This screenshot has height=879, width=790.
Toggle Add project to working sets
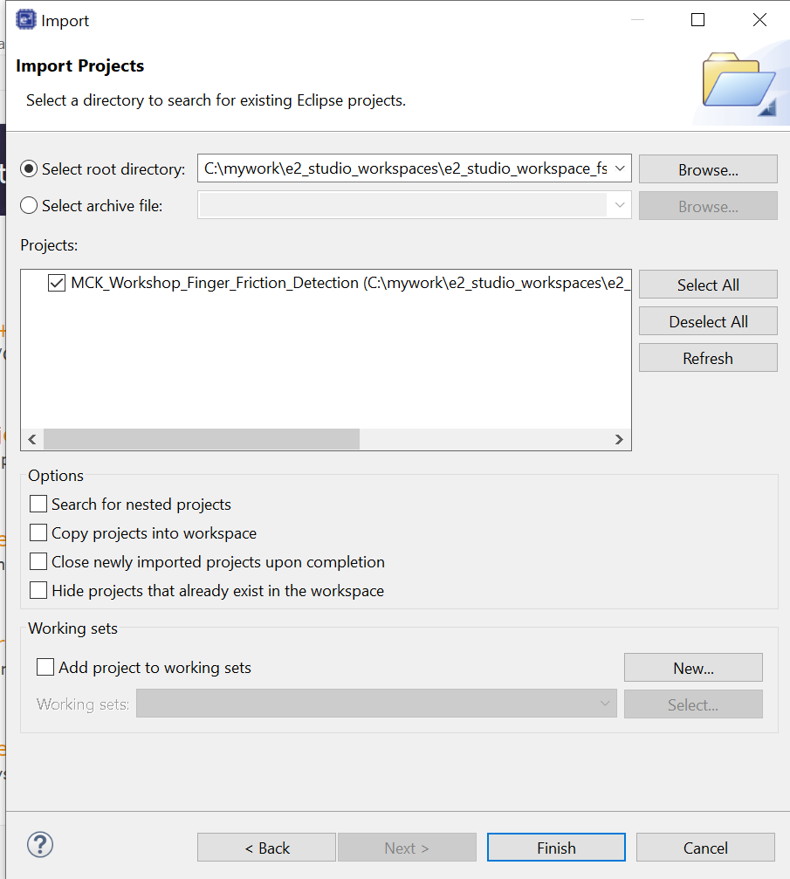coord(45,668)
